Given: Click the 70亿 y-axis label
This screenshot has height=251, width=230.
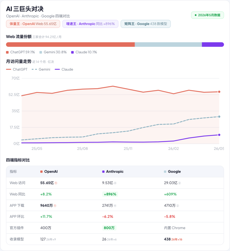Looking at the screenshot, I should 15,78.
